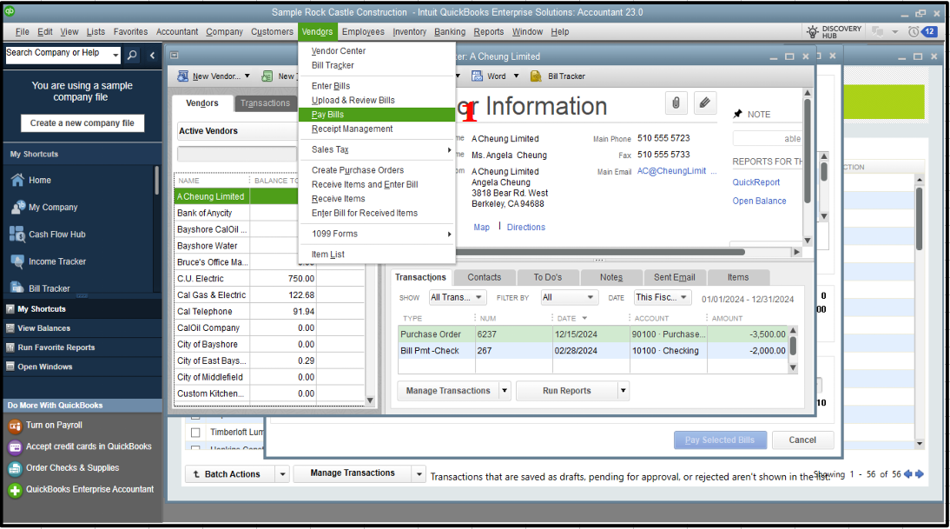The width and height of the screenshot is (950, 529).
Task: Check the Timberloft Lumber checkbox
Action: click(x=195, y=433)
